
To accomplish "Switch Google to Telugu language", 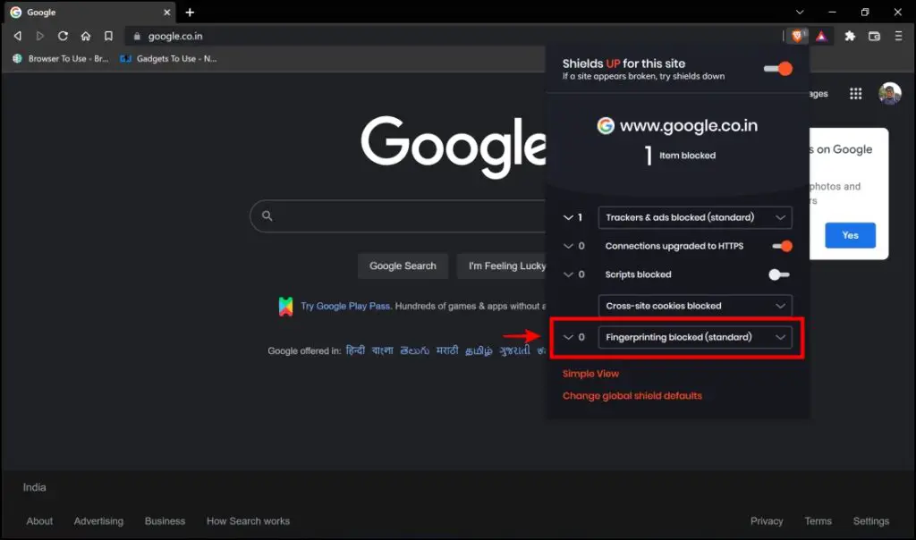I will pos(415,350).
